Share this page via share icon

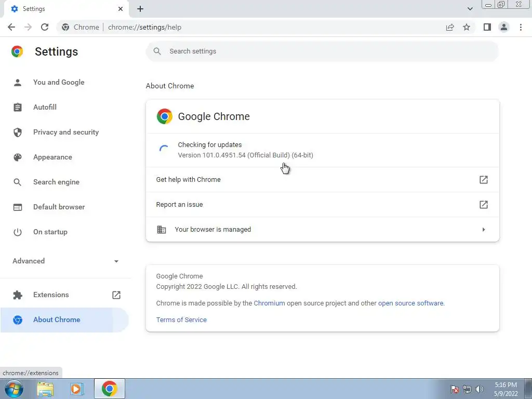coord(450,27)
